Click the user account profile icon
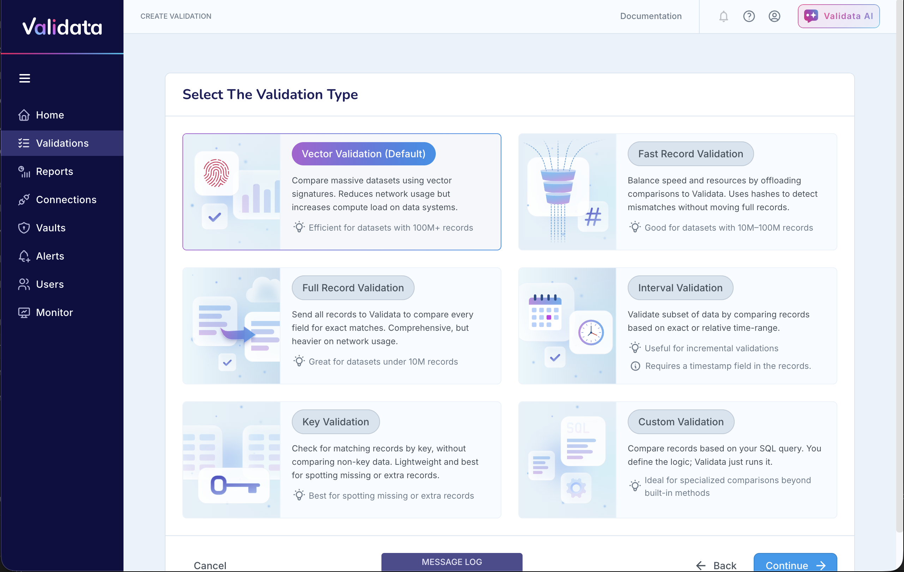Viewport: 904px width, 572px height. click(775, 16)
